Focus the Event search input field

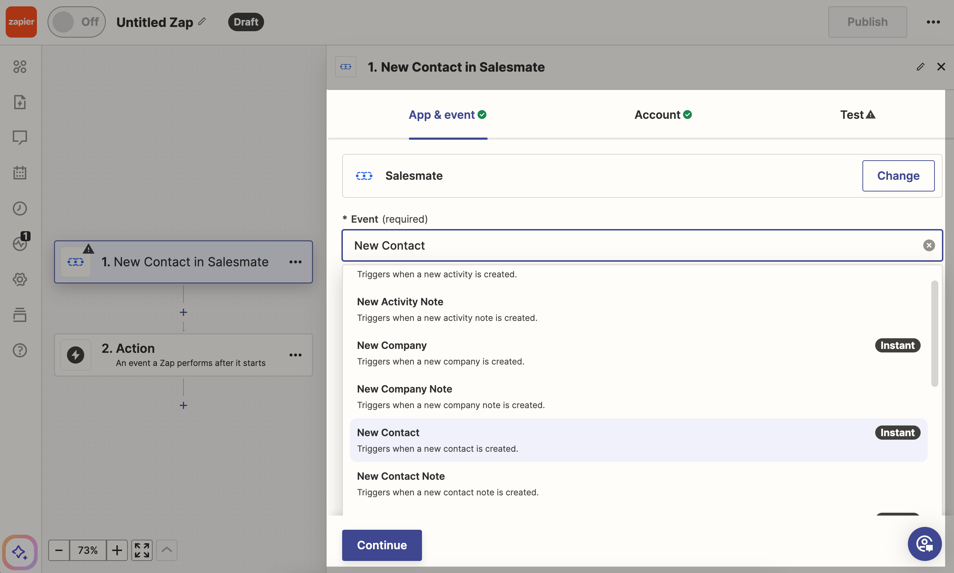[x=642, y=245]
